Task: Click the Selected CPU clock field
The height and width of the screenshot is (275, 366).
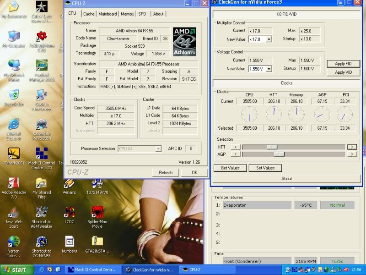Action: point(249,128)
